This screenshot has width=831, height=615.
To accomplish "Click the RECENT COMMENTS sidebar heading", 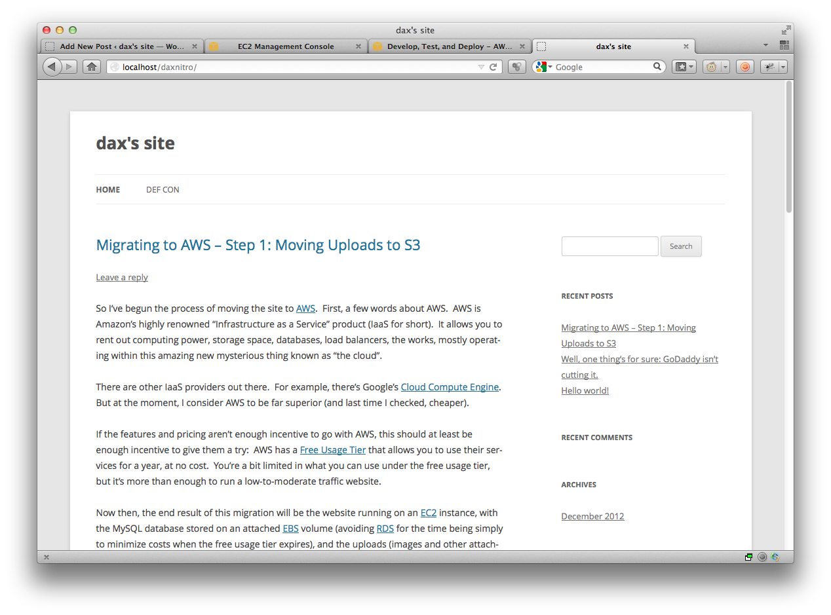I will (597, 438).
